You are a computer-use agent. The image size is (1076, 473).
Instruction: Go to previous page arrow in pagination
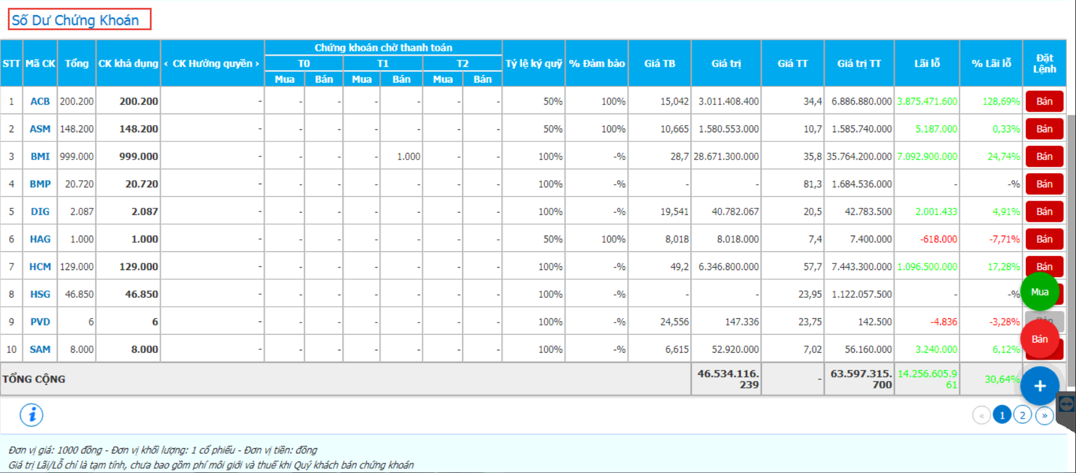pyautogui.click(x=981, y=416)
